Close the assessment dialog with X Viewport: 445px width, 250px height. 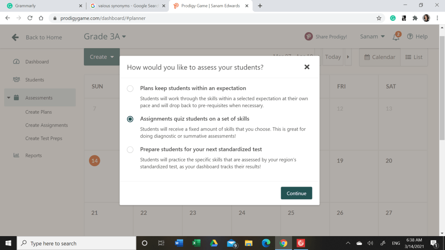(x=307, y=67)
